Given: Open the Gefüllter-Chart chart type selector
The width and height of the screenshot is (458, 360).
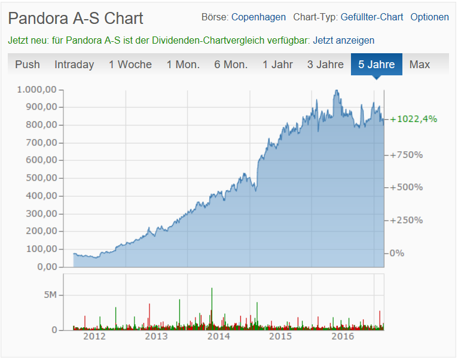Looking at the screenshot, I should click(x=371, y=17).
